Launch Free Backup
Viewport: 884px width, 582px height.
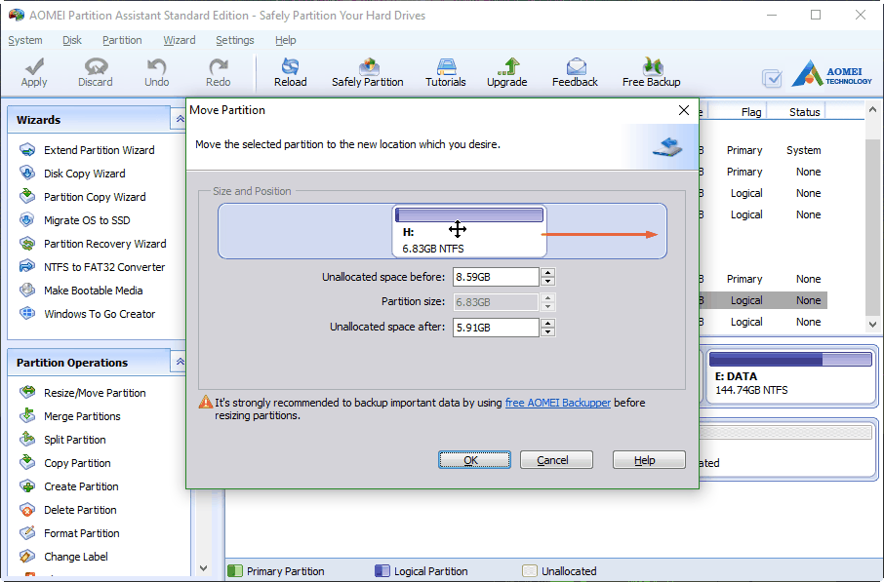click(x=650, y=71)
